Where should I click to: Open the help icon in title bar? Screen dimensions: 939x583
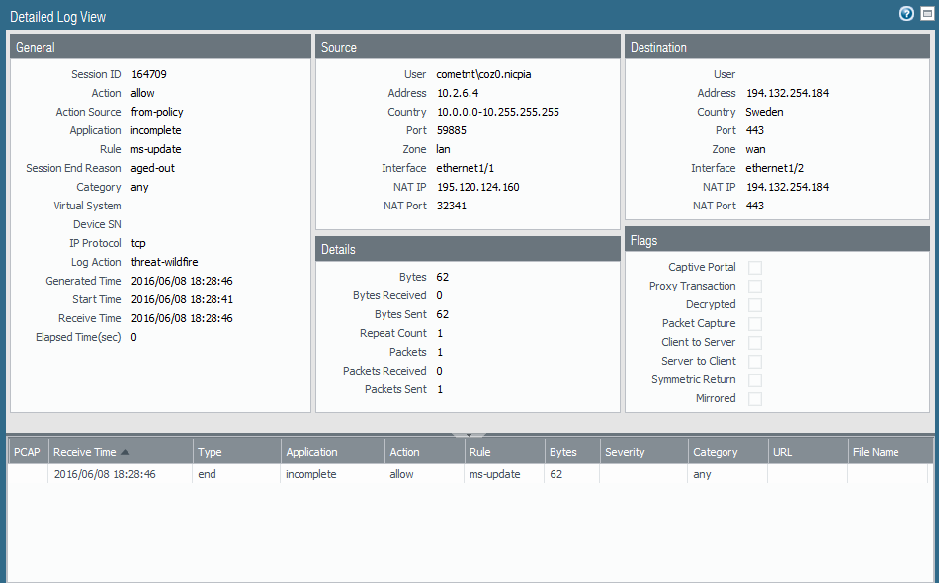(x=906, y=14)
